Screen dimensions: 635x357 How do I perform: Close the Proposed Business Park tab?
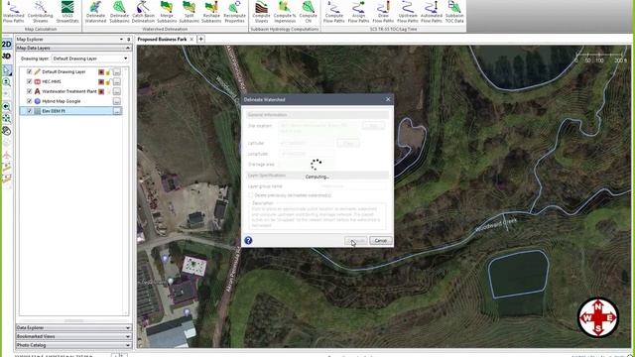[x=191, y=40]
